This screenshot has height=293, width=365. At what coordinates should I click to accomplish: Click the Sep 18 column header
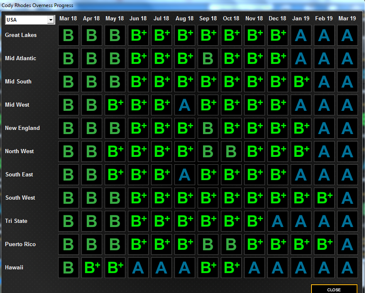pos(208,19)
